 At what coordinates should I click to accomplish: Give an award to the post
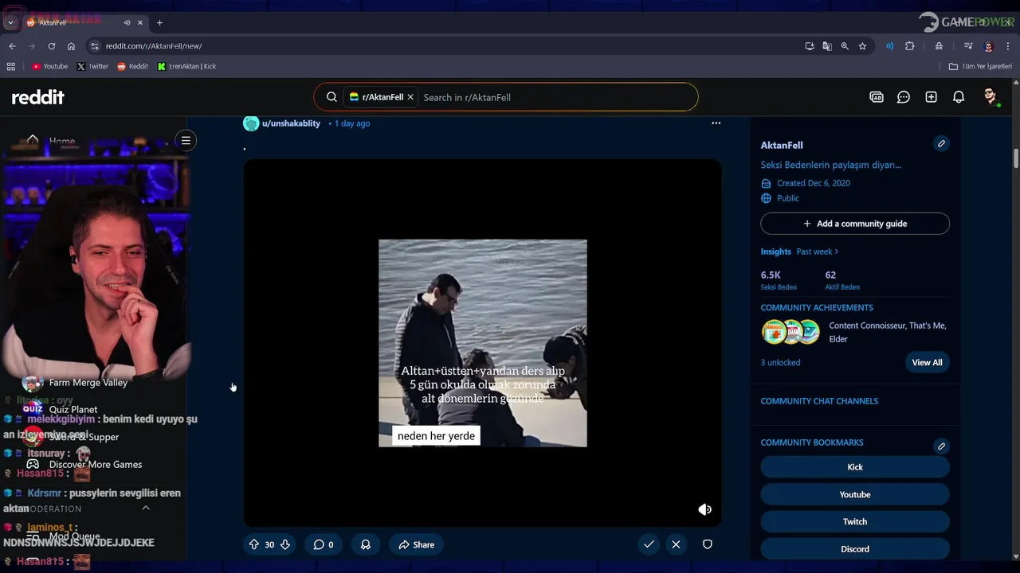coord(366,544)
